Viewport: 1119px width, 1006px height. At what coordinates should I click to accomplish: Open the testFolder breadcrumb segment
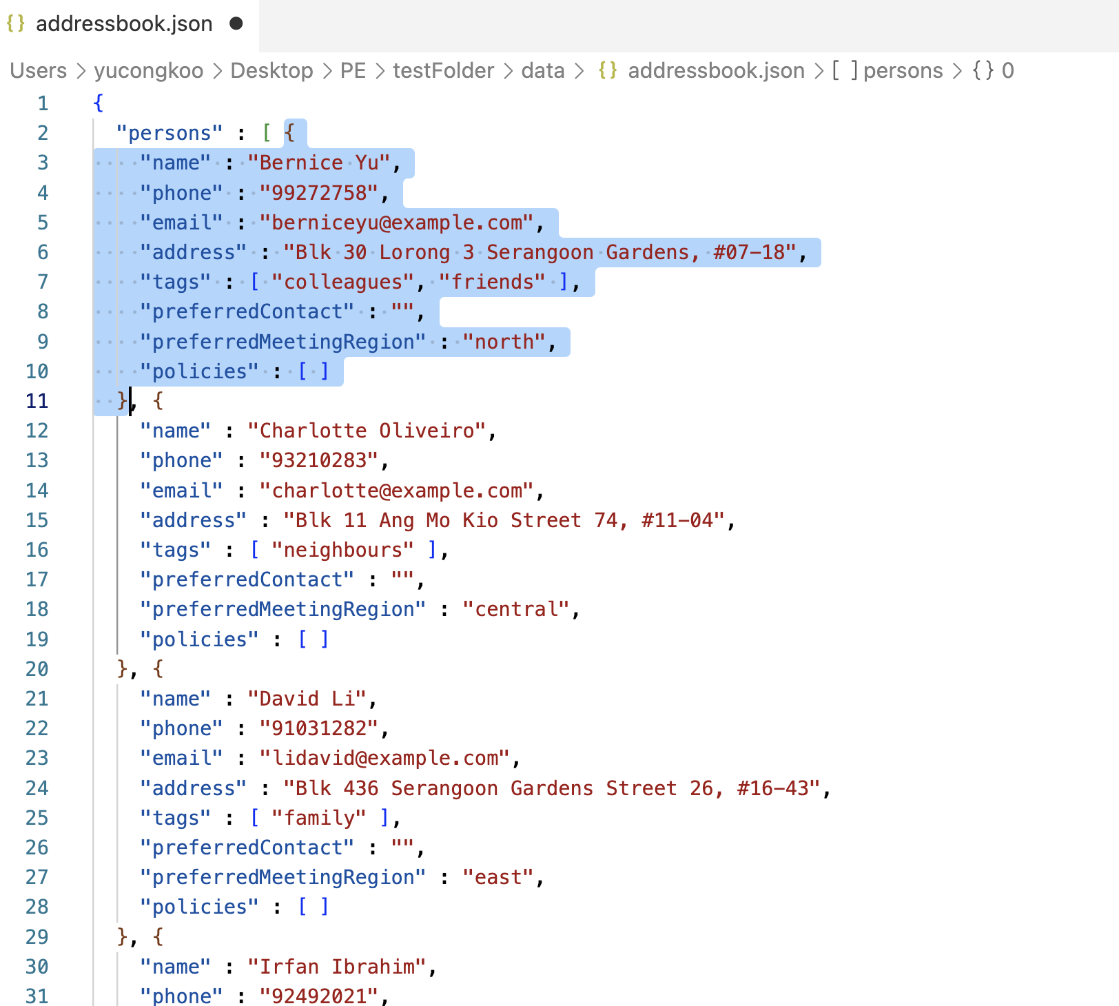click(x=444, y=71)
